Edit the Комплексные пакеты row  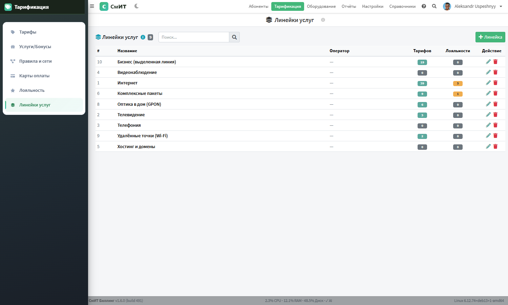488,93
